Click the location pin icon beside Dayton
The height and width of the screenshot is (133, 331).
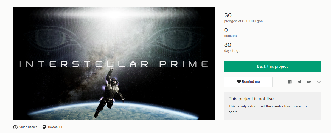[x=44, y=127]
